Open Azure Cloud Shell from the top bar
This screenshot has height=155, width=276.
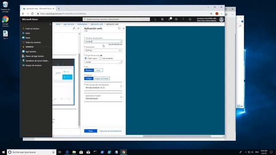click(155, 19)
